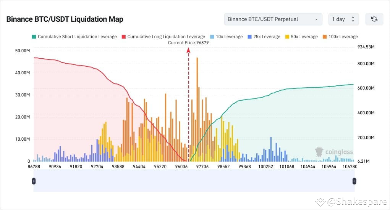Click the orange 100x leverage color swatch

click(325, 37)
